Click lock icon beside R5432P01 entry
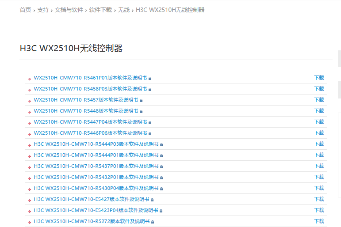Viewport: 341px width, 227px height. click(161, 178)
